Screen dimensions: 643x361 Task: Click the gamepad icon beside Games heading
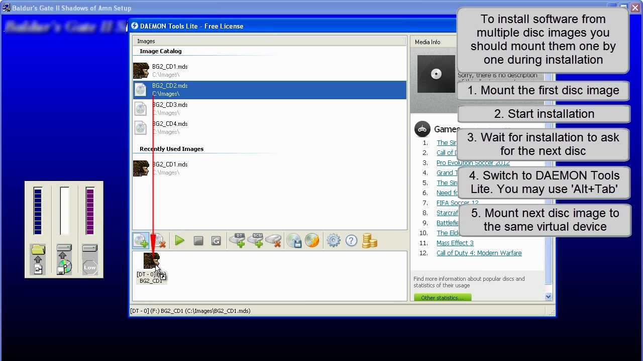coord(422,129)
